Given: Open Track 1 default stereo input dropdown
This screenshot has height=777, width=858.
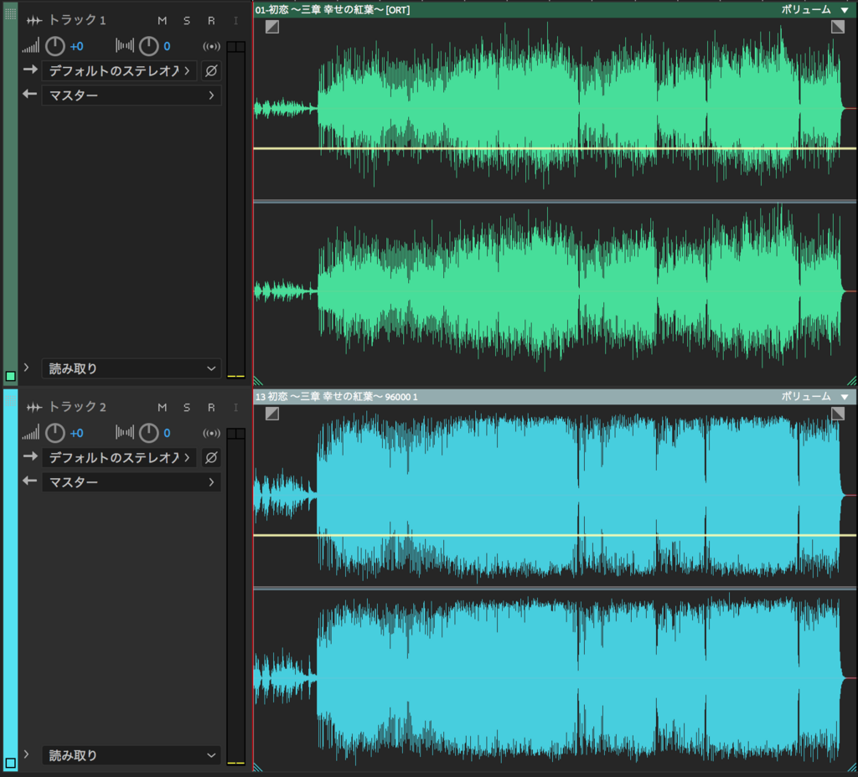Looking at the screenshot, I should pos(119,71).
